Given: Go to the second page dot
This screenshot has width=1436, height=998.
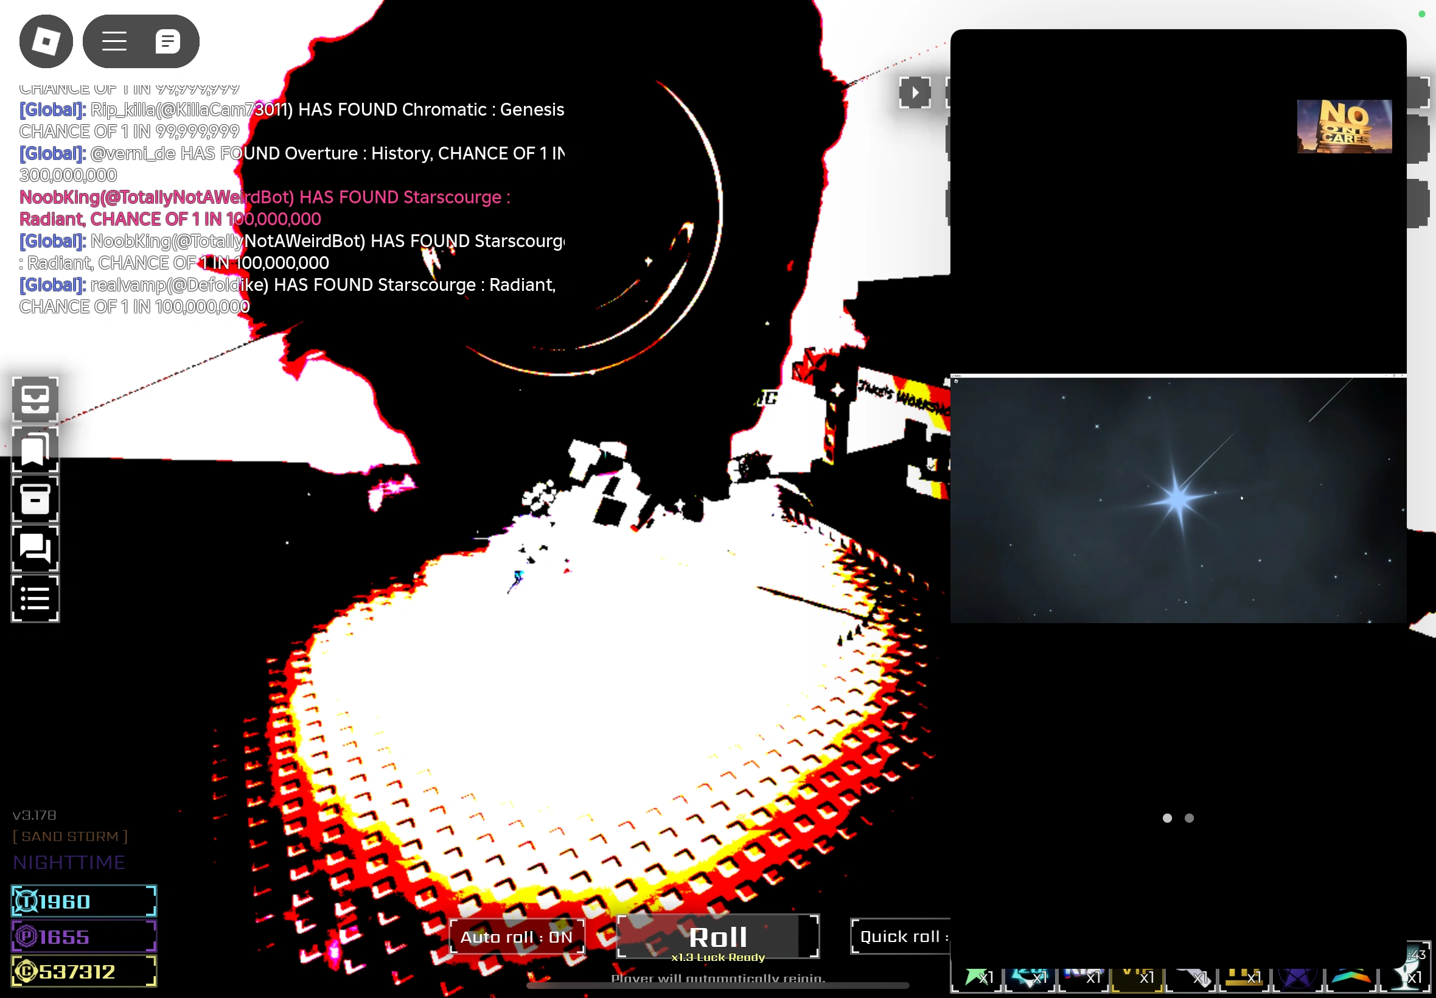Looking at the screenshot, I should (1189, 818).
